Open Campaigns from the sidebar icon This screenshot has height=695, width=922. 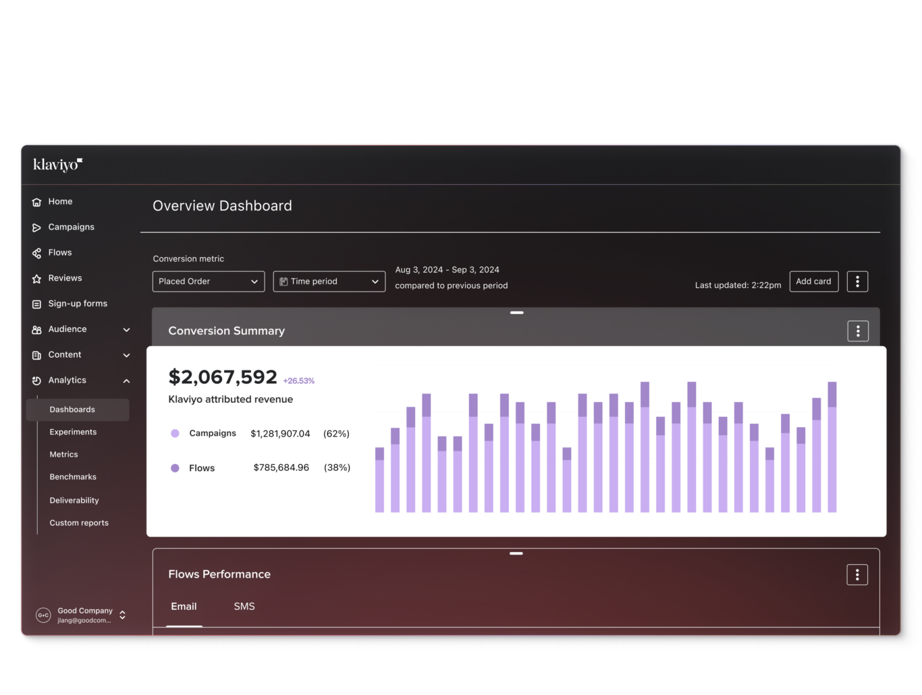click(x=36, y=227)
